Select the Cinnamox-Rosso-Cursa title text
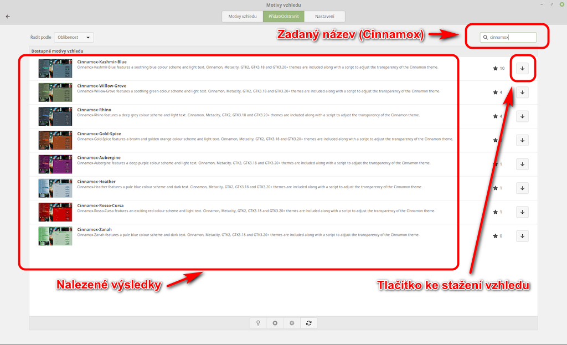Viewport: 567px width, 345px height. click(100, 205)
